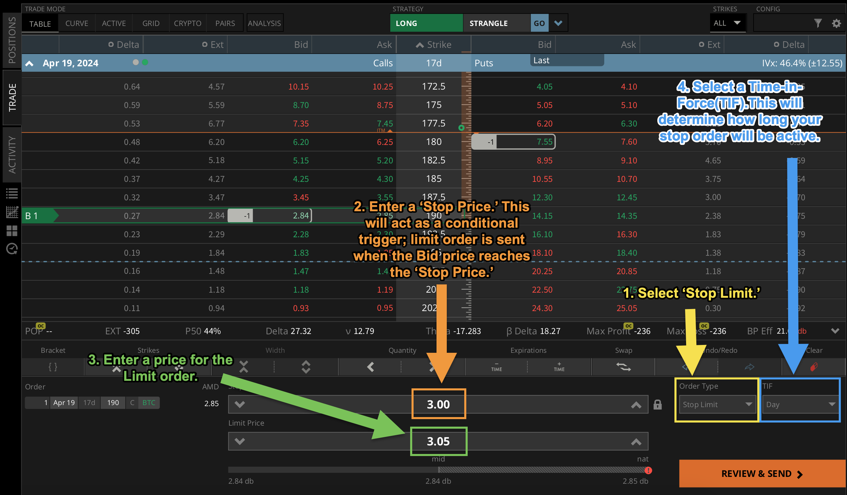Toggle the BTC pricing mode on the order

pos(149,402)
